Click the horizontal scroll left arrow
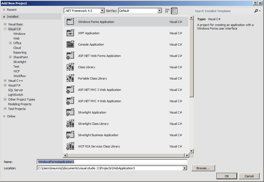264x182 pixels. pyautogui.click(x=65, y=155)
